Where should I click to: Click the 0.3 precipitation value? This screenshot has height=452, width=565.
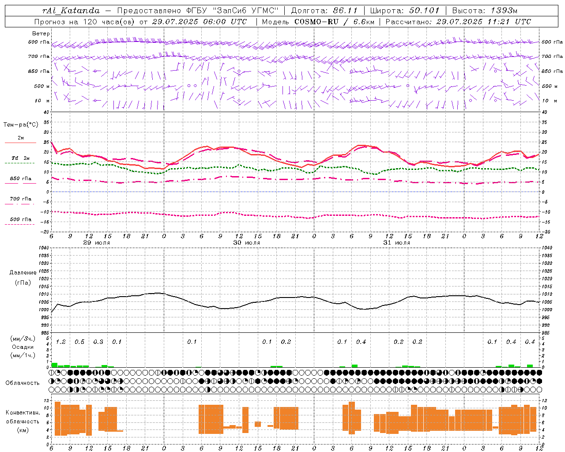(x=98, y=342)
